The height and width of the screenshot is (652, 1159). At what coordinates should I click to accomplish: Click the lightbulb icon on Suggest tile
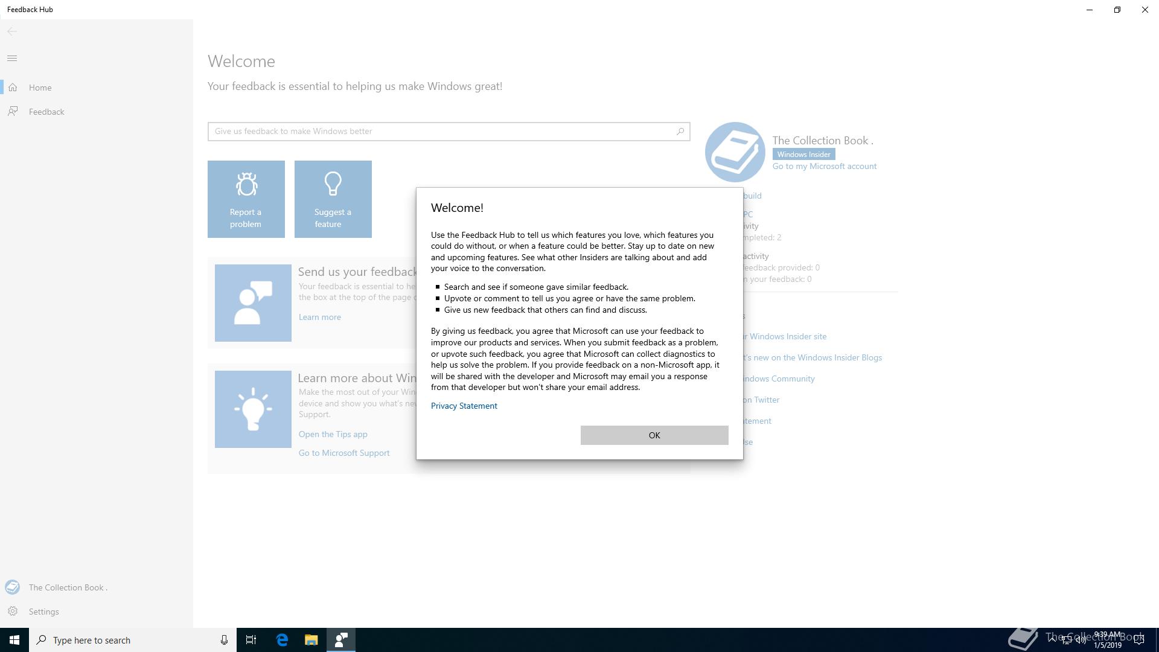tap(333, 184)
